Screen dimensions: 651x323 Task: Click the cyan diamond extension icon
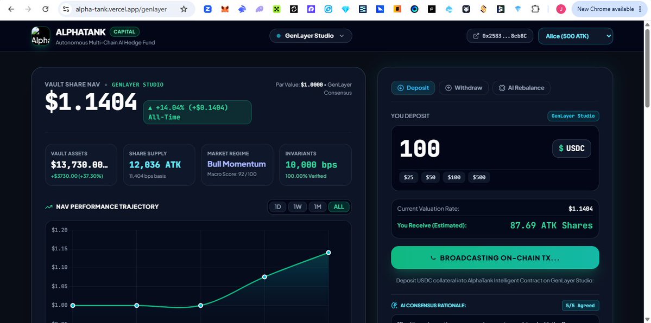(345, 9)
